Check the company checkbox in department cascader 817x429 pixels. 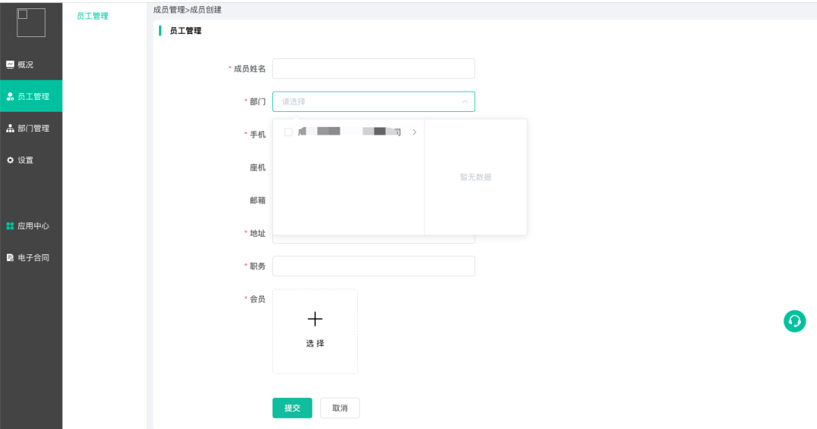coord(288,132)
